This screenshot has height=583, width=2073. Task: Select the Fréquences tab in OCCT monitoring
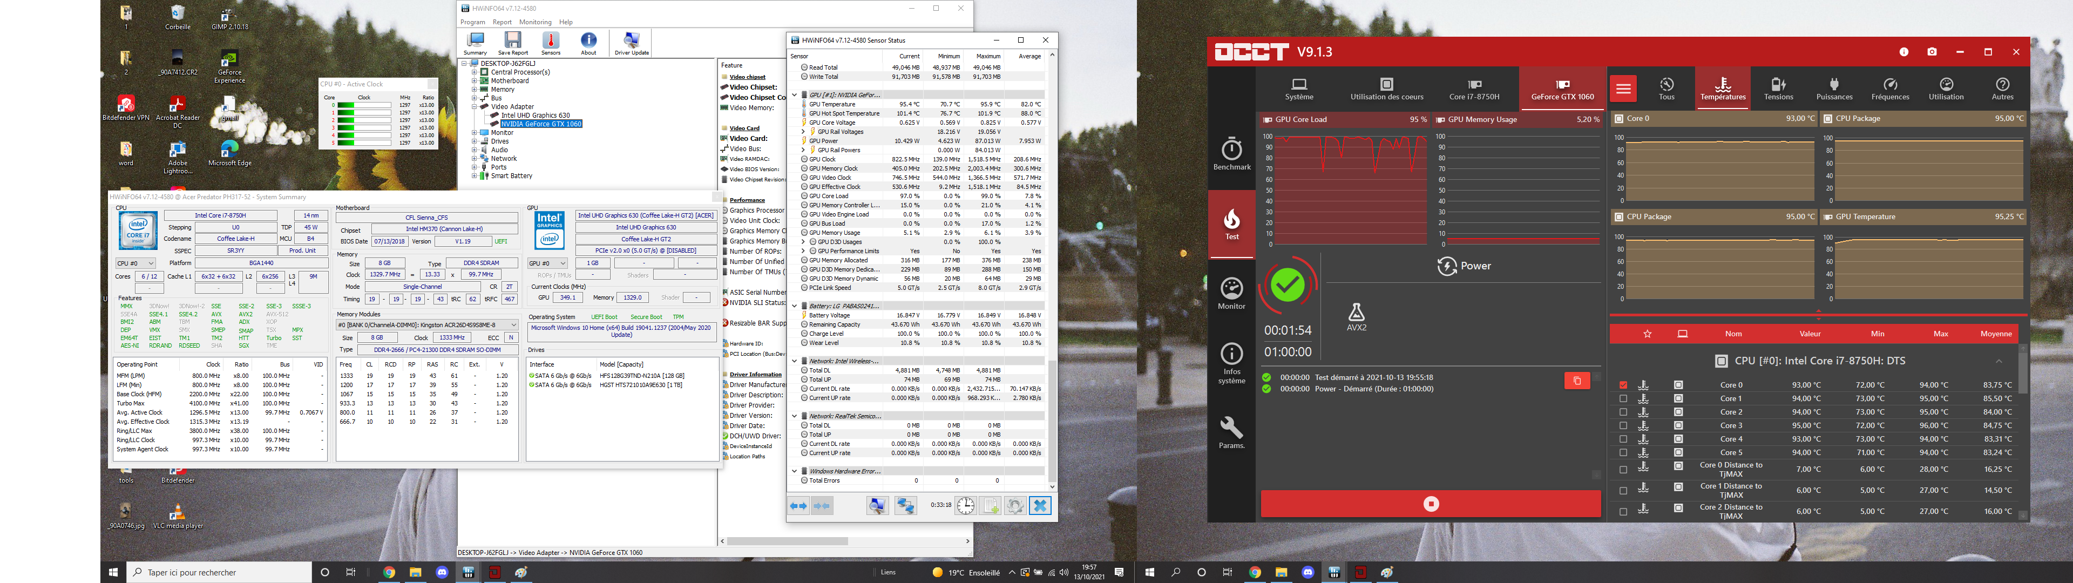coord(1891,90)
